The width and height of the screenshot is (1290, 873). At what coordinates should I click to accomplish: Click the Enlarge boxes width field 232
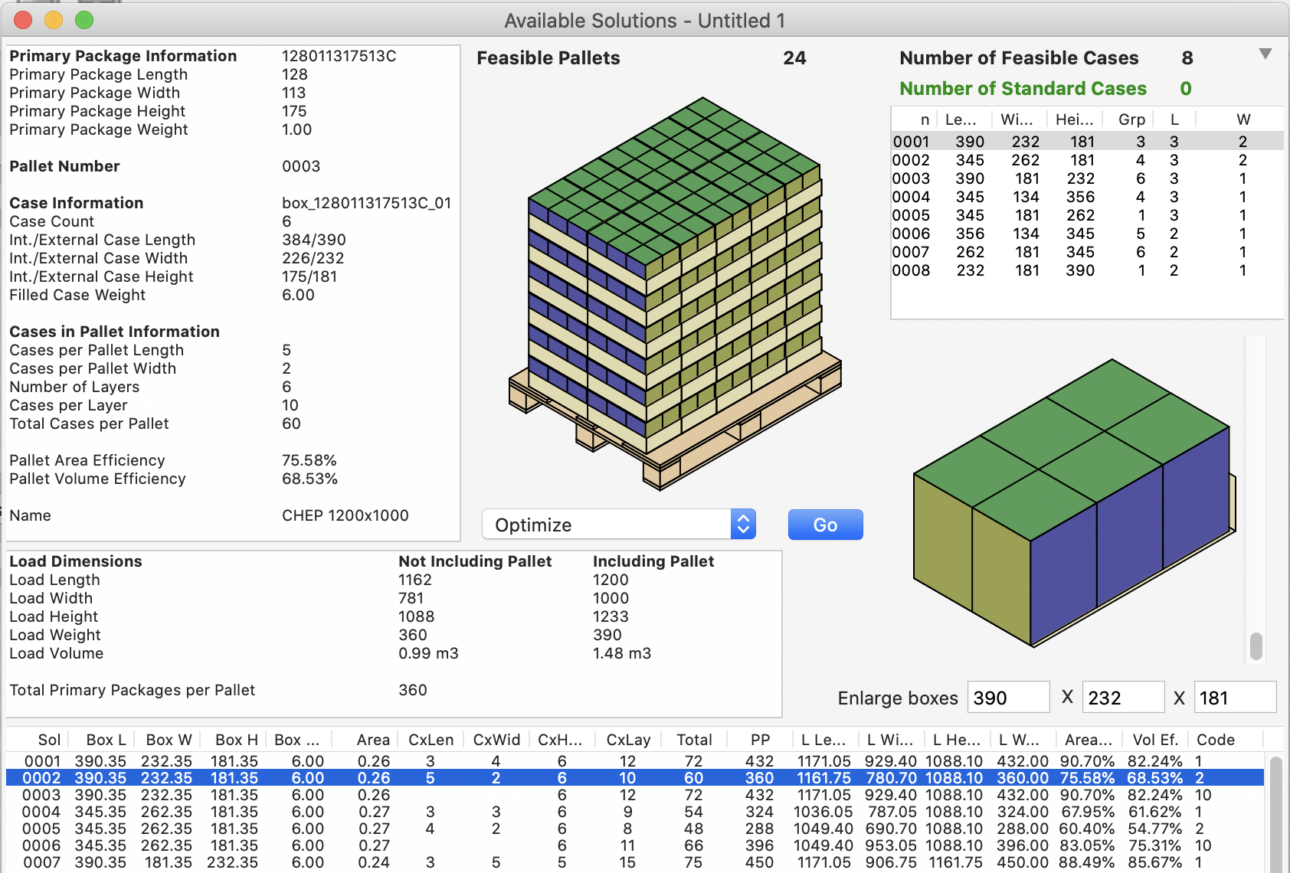[1123, 698]
